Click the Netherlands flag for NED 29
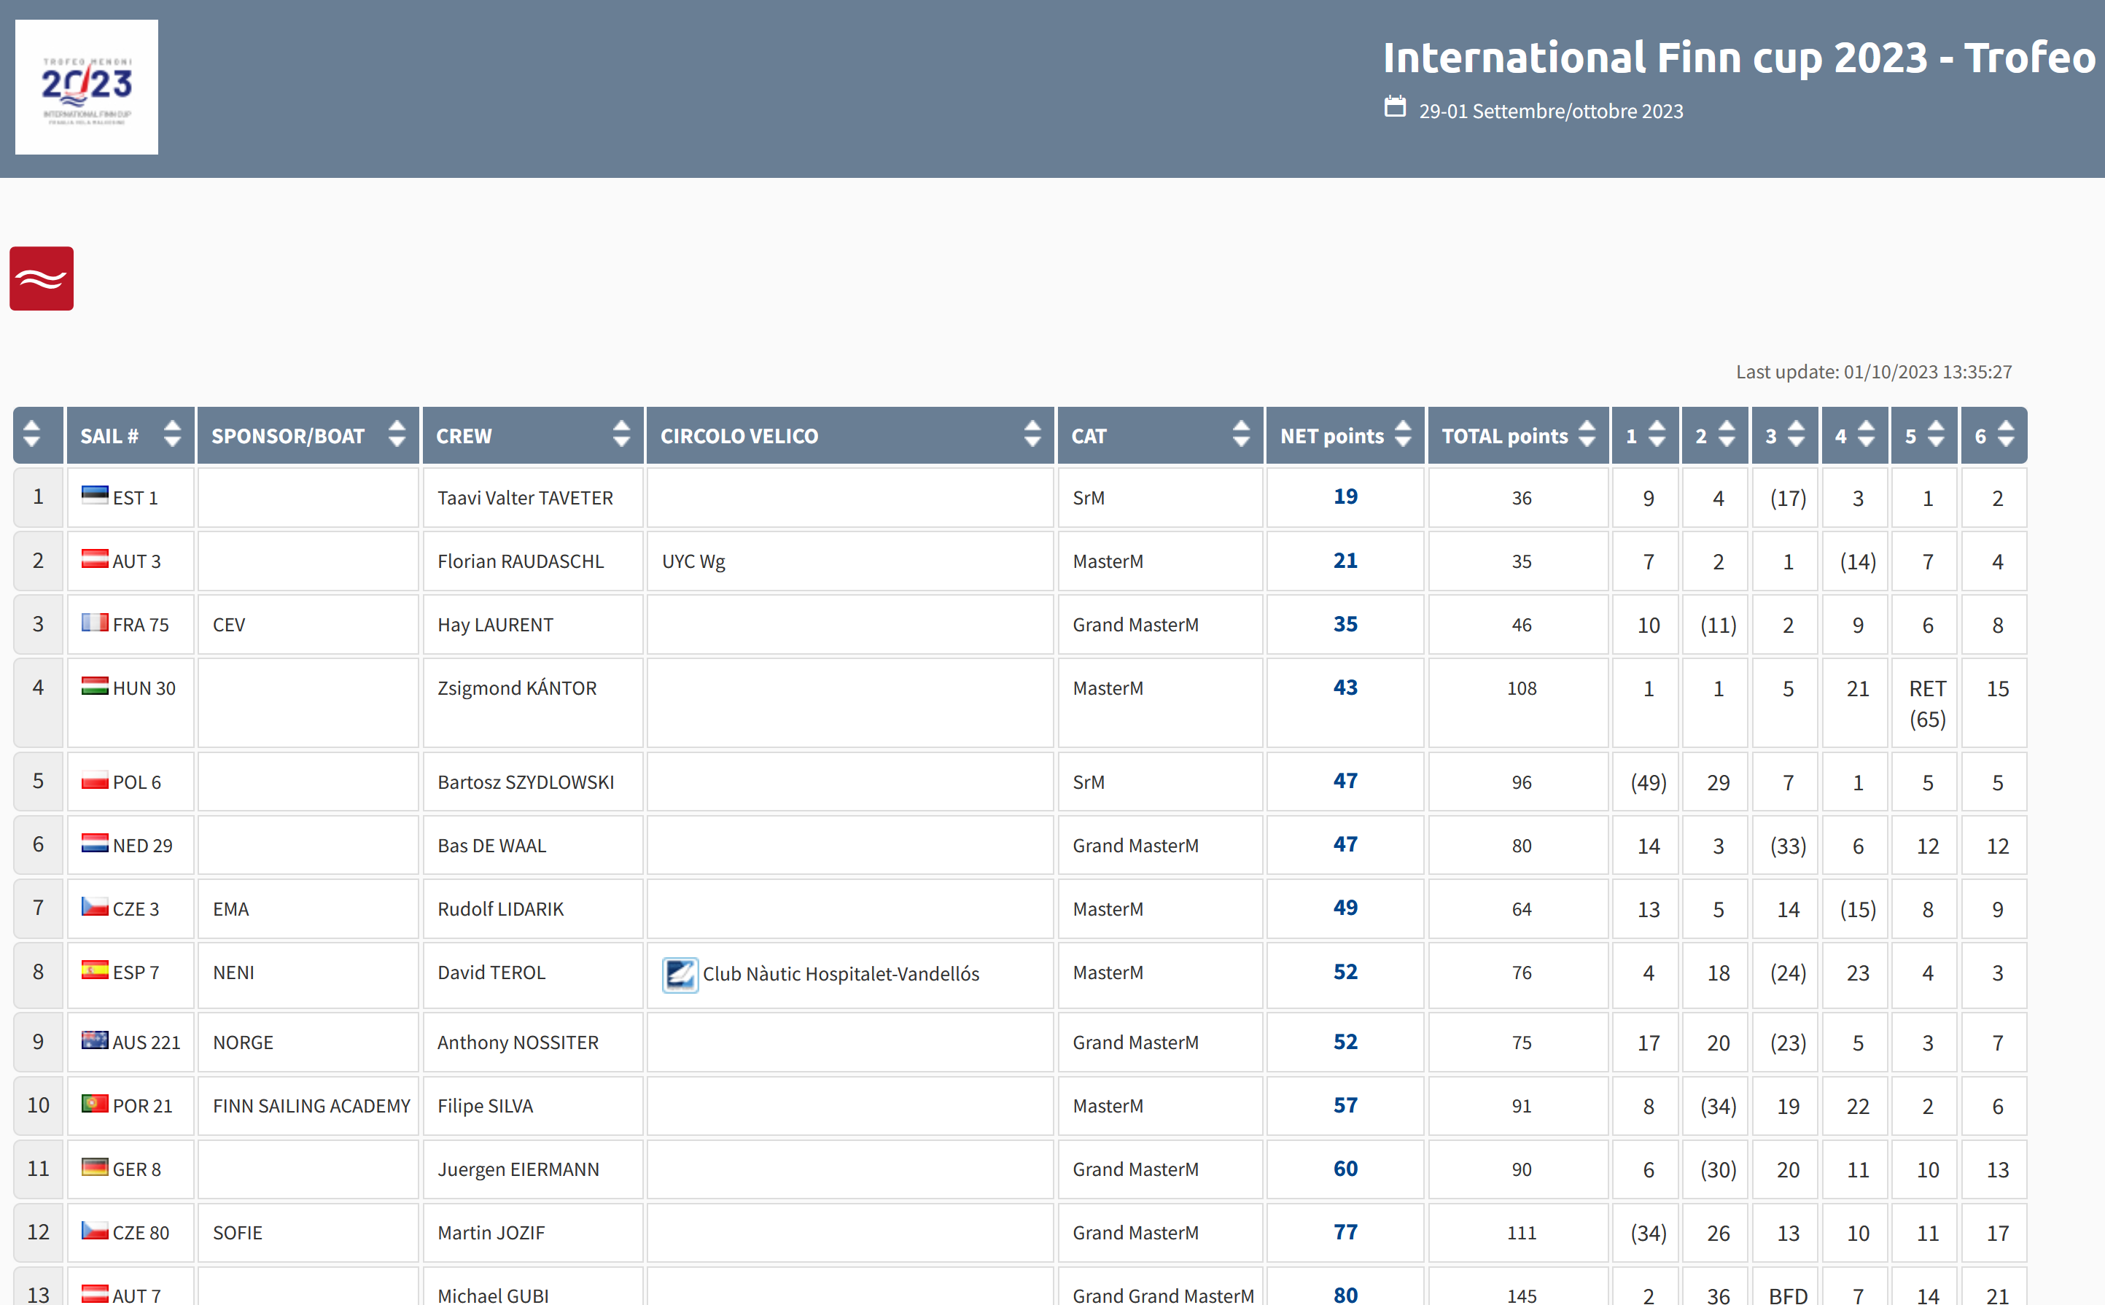 pos(95,844)
